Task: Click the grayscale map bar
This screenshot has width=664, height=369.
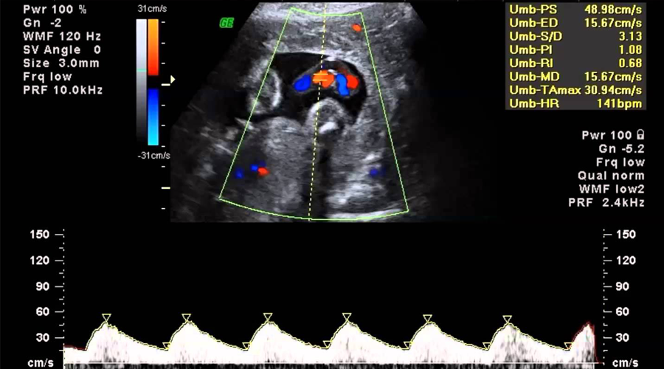Action: [x=142, y=82]
